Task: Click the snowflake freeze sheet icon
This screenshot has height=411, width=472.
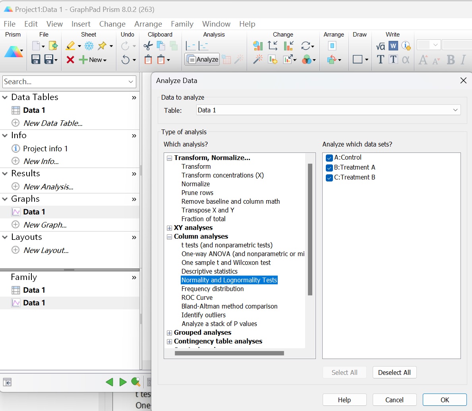Action: (x=89, y=46)
